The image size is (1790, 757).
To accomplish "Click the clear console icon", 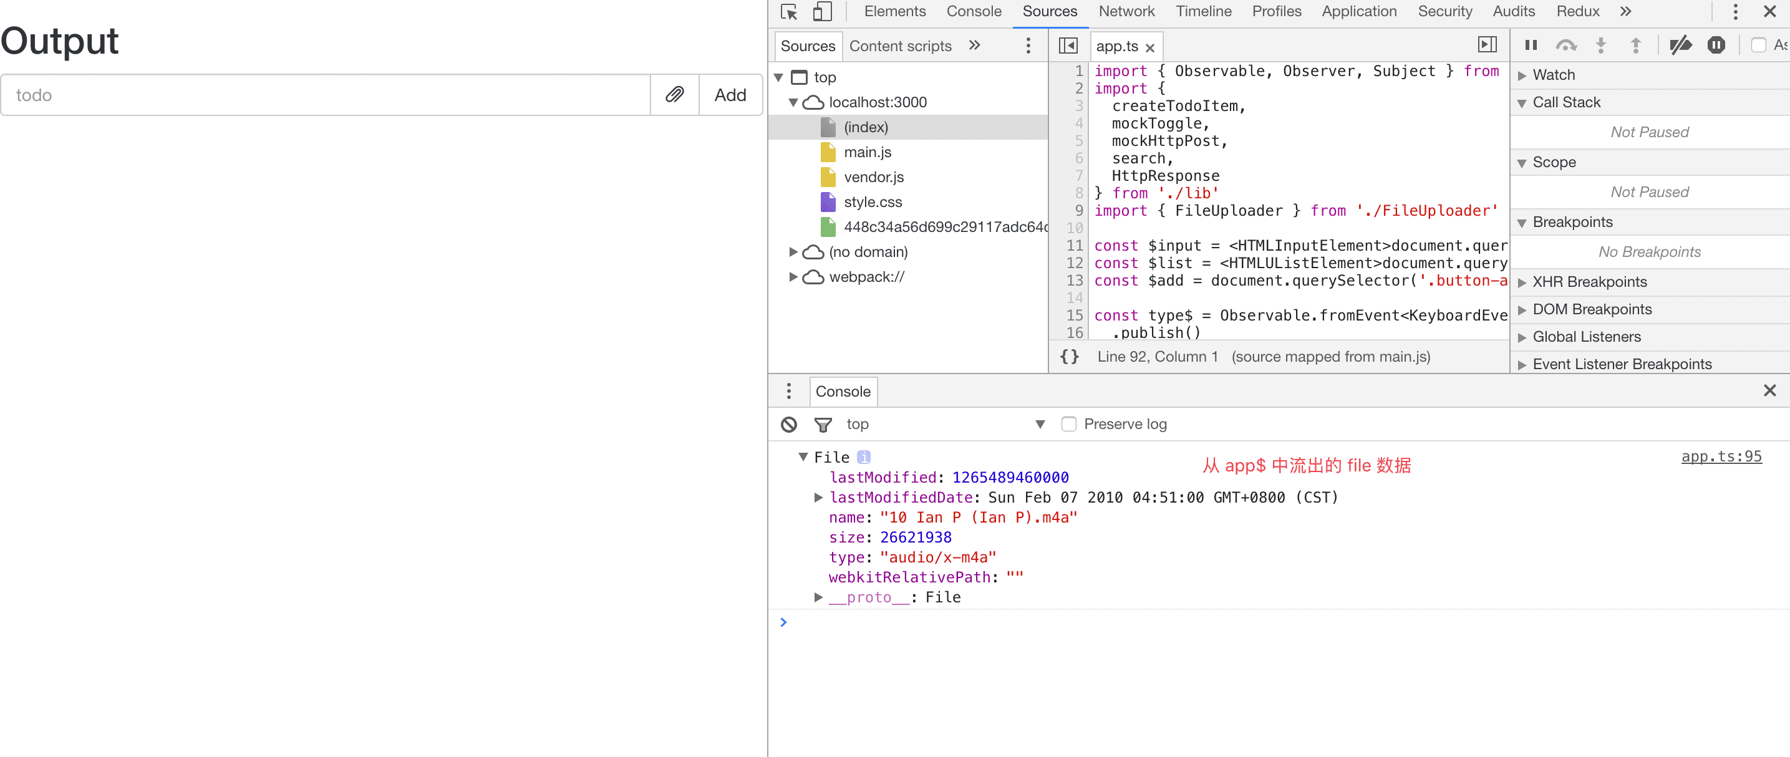I will click(x=789, y=425).
